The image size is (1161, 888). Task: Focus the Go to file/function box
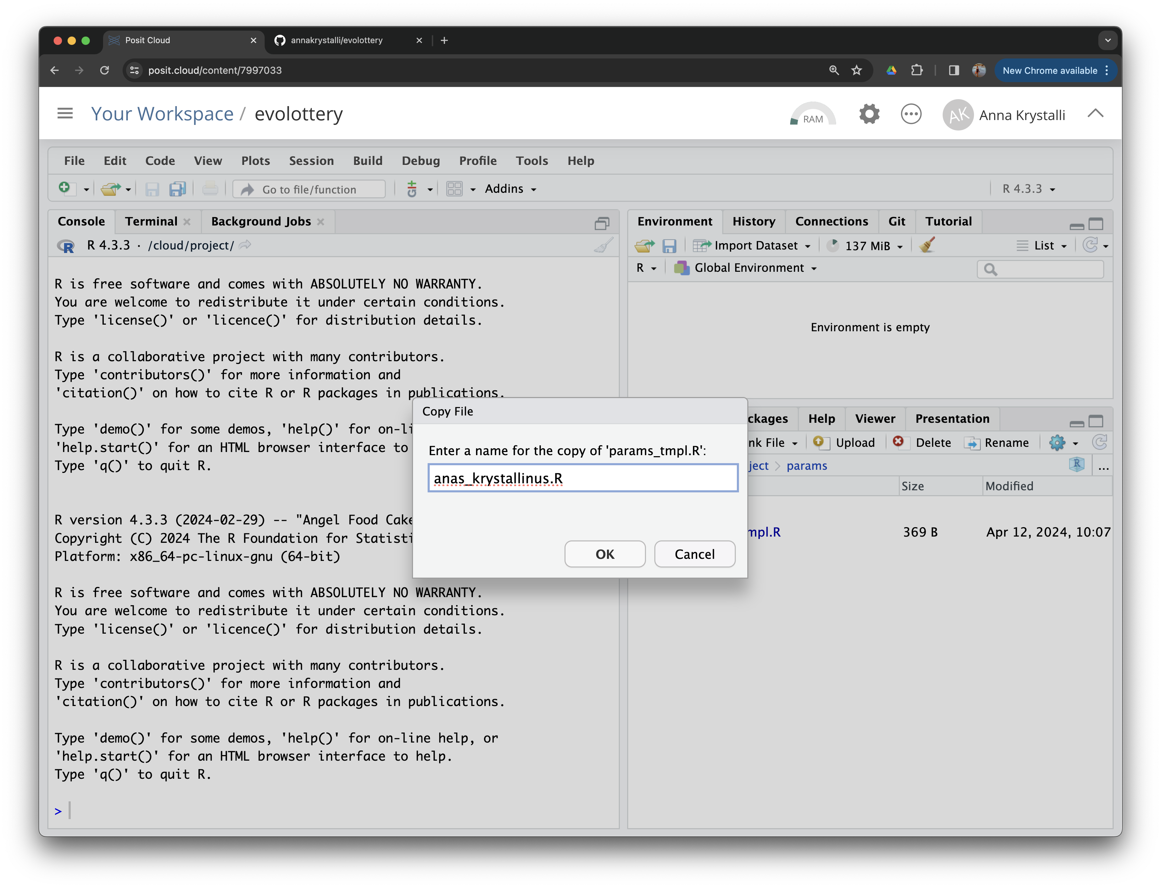click(x=310, y=189)
